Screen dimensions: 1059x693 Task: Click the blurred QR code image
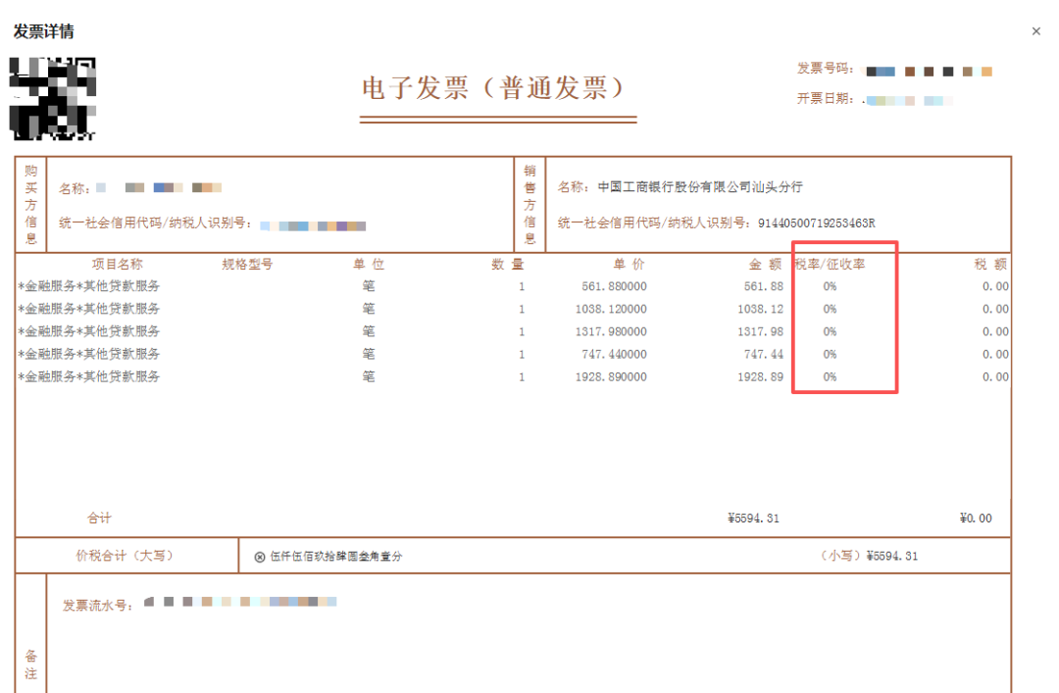[53, 97]
